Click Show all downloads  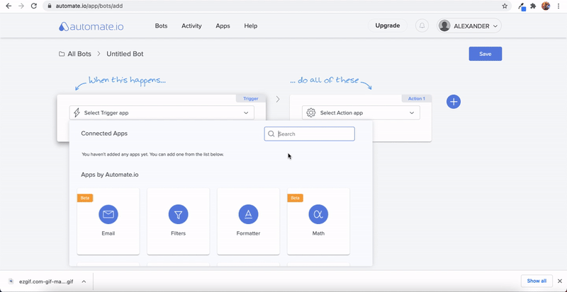(x=537, y=281)
